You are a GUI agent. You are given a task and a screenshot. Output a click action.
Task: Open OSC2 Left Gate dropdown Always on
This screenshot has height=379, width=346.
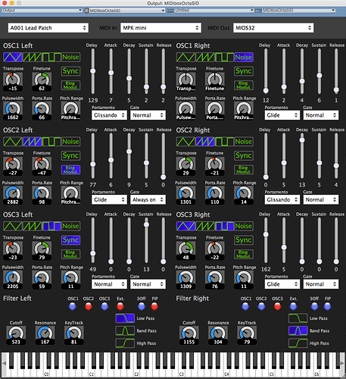pyautogui.click(x=148, y=199)
